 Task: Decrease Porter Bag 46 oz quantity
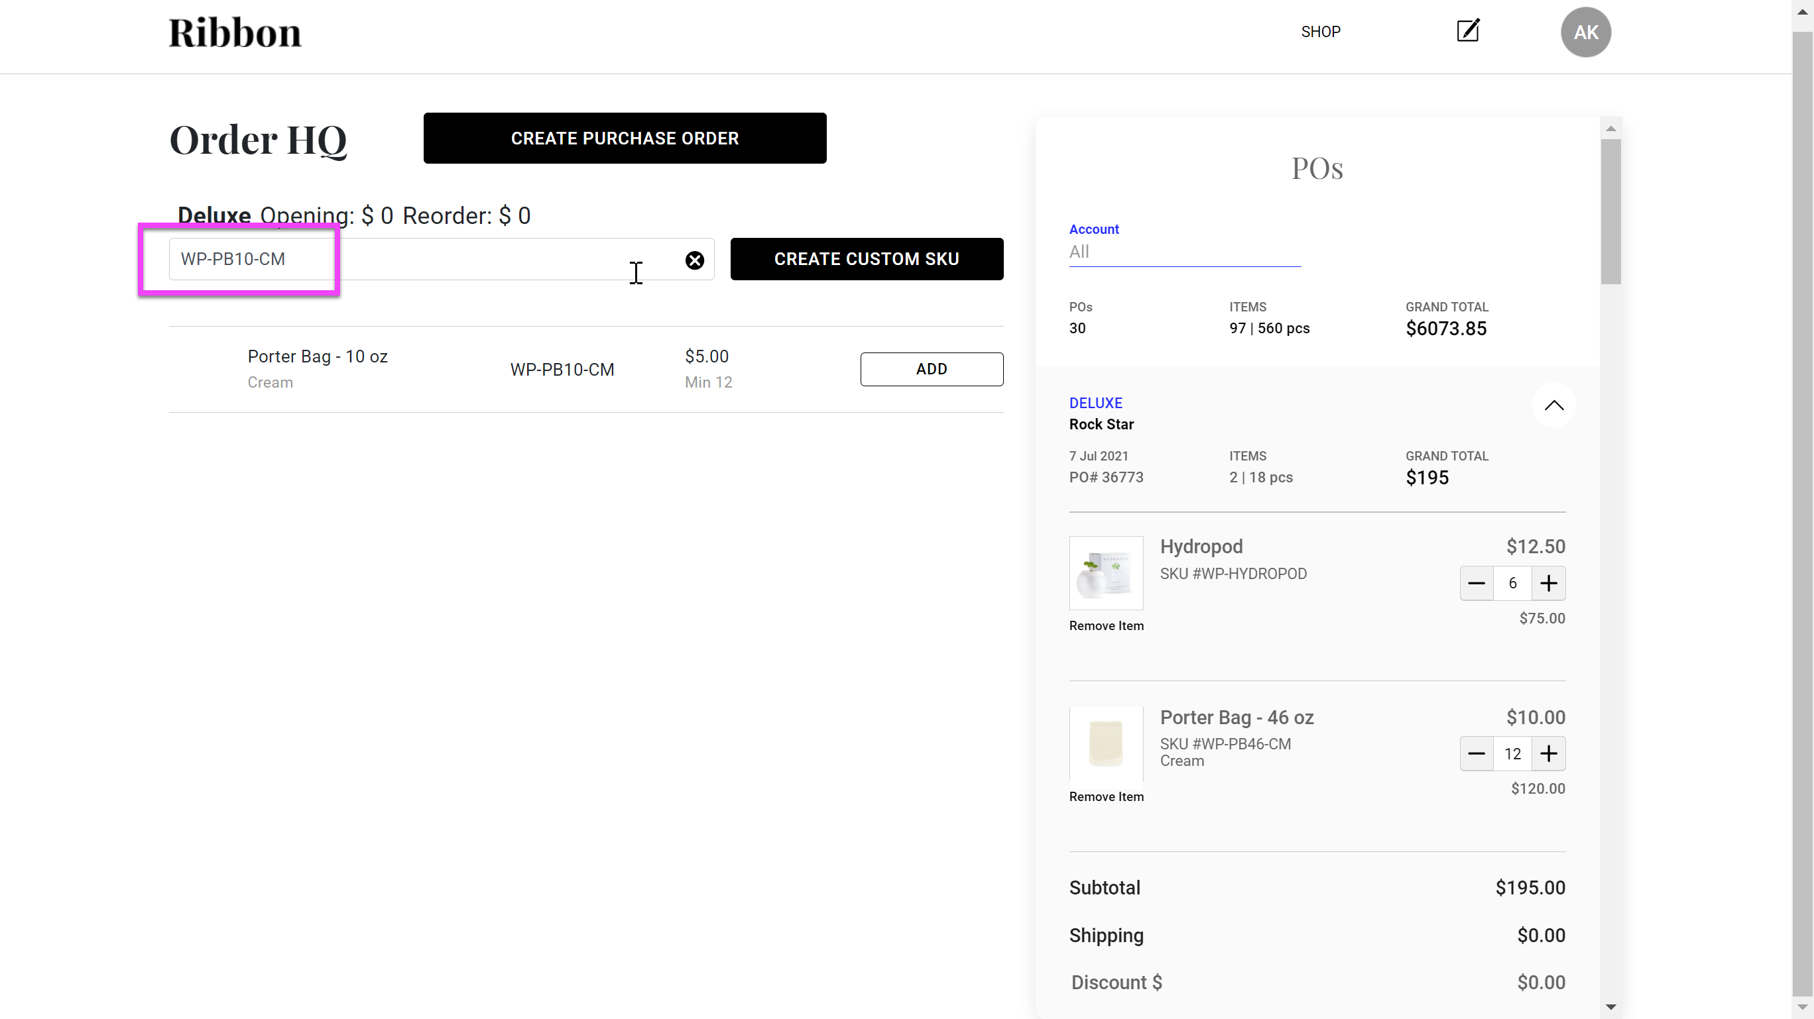tap(1476, 754)
